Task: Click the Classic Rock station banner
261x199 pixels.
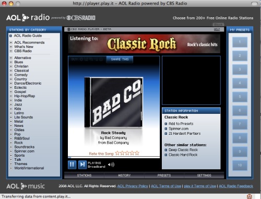Action: click(x=144, y=44)
